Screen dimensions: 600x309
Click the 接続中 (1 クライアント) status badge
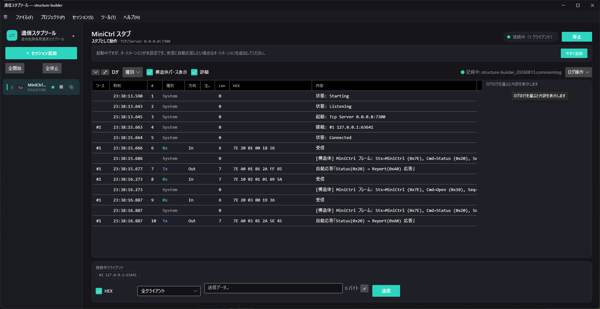pos(531,37)
